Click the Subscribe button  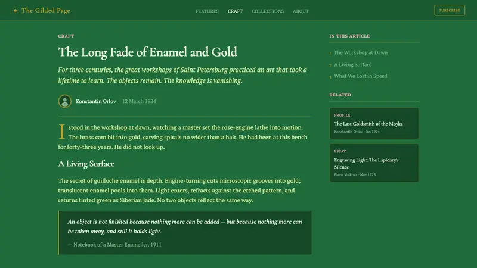coord(450,10)
